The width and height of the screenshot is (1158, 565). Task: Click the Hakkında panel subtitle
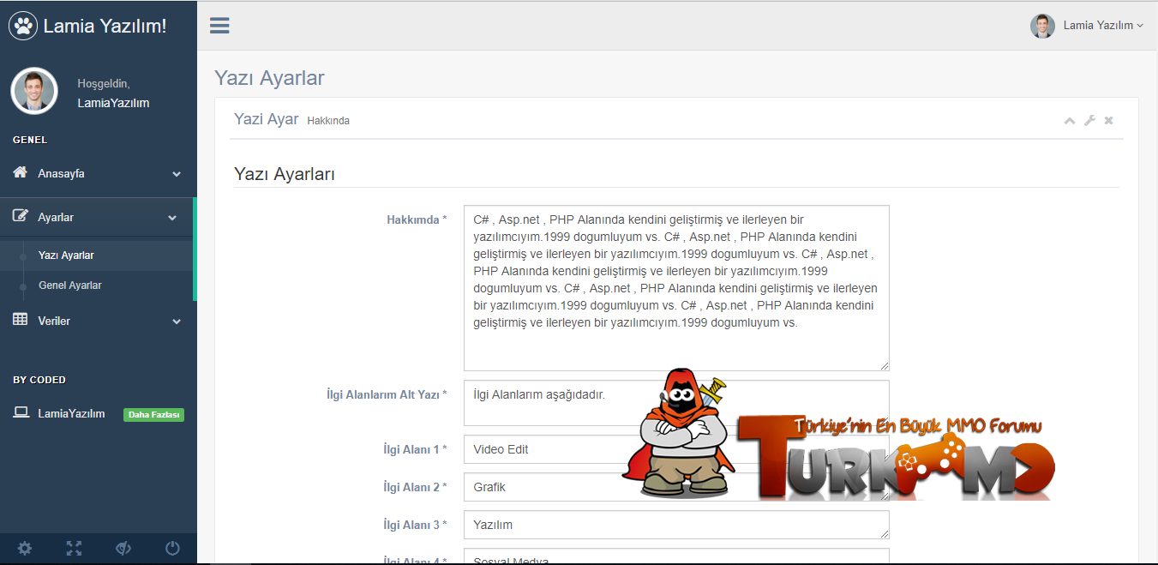[x=328, y=121]
